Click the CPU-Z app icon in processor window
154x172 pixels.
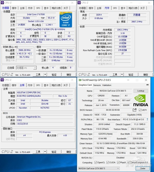(2, 3)
